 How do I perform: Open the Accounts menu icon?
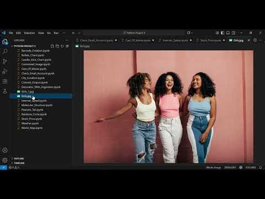tap(5, 150)
